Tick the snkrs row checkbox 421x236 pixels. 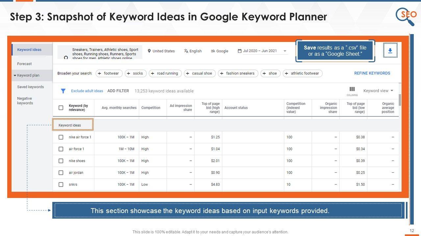(x=61, y=185)
